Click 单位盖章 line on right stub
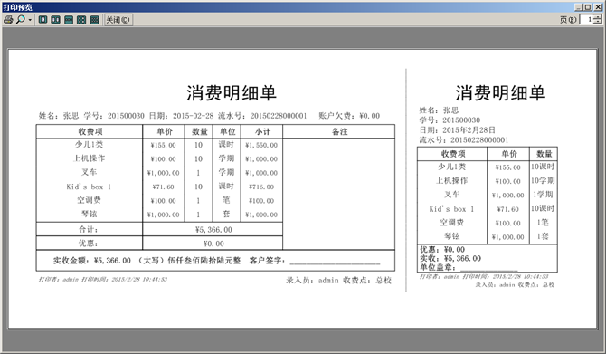Image resolution: width=606 pixels, height=354 pixels. (469, 267)
